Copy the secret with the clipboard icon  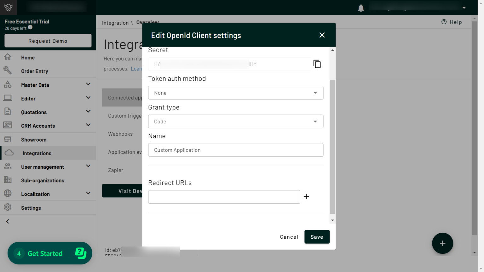pos(317,64)
